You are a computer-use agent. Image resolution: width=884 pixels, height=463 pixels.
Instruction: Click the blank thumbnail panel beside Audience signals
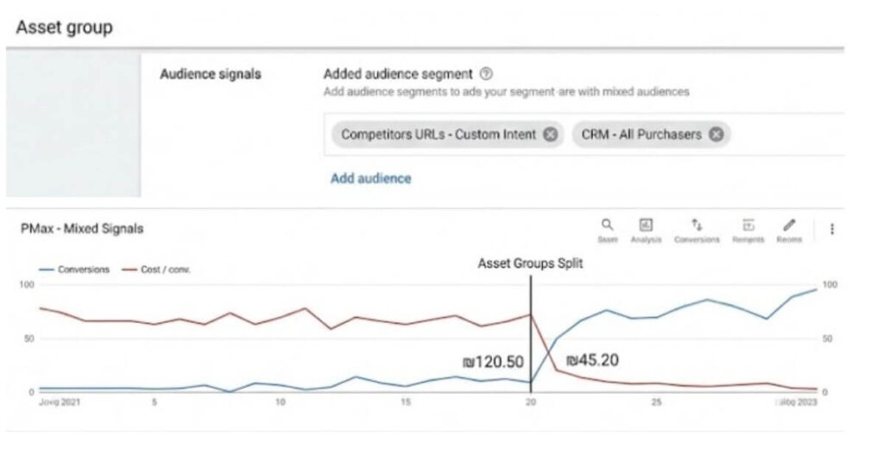[x=73, y=125]
